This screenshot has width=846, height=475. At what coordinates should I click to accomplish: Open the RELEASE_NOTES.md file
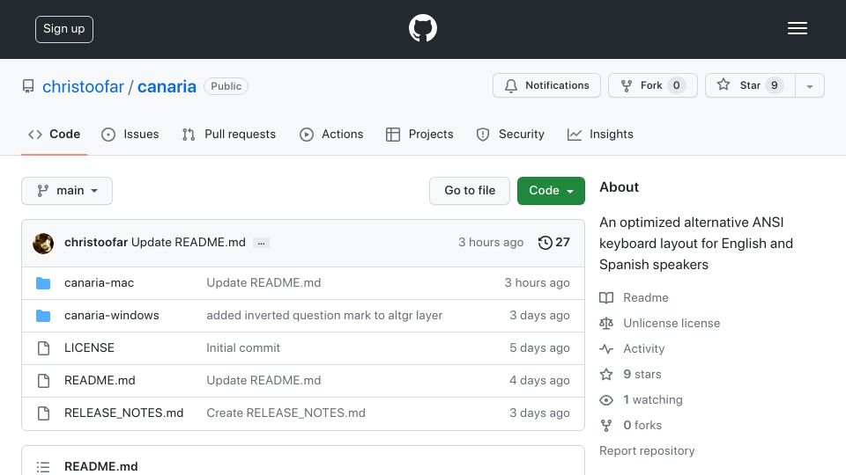coord(123,413)
